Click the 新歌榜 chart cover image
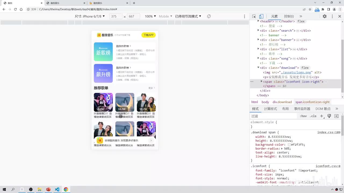This screenshot has height=193, width=344. (x=103, y=52)
